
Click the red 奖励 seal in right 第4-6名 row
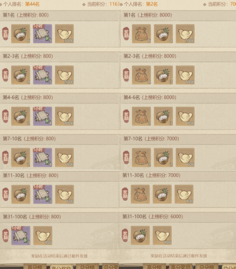pyautogui.click(x=126, y=116)
